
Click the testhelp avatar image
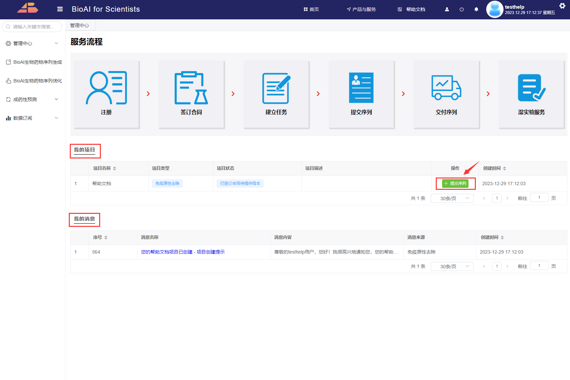[495, 9]
